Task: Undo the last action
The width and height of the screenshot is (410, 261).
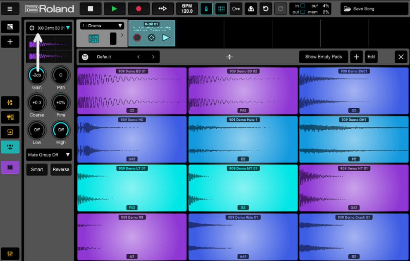Action: 266,9
